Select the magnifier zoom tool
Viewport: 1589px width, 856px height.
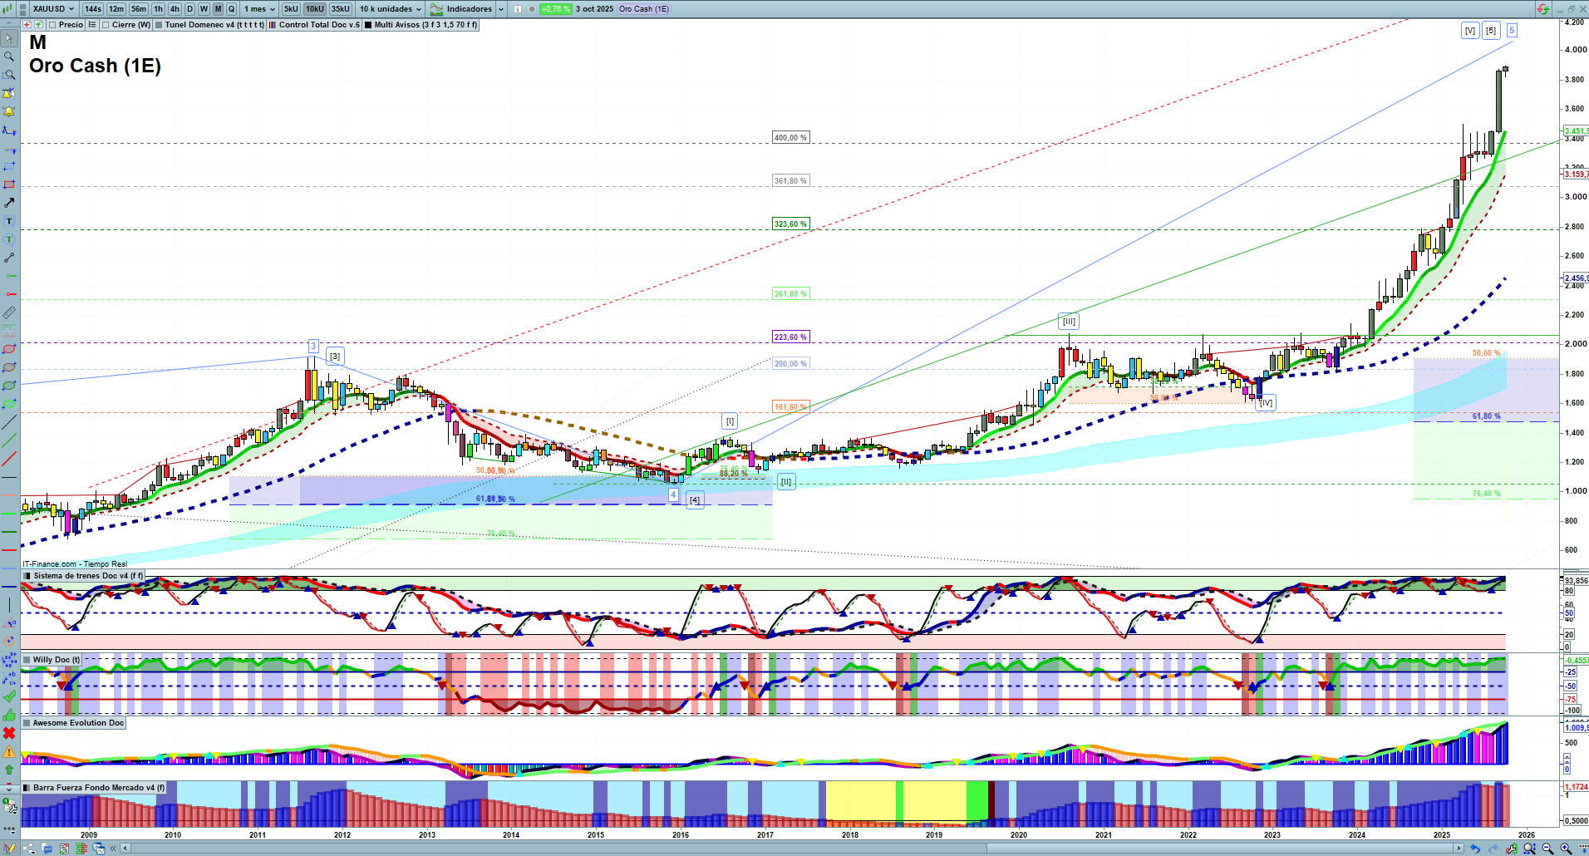point(9,57)
